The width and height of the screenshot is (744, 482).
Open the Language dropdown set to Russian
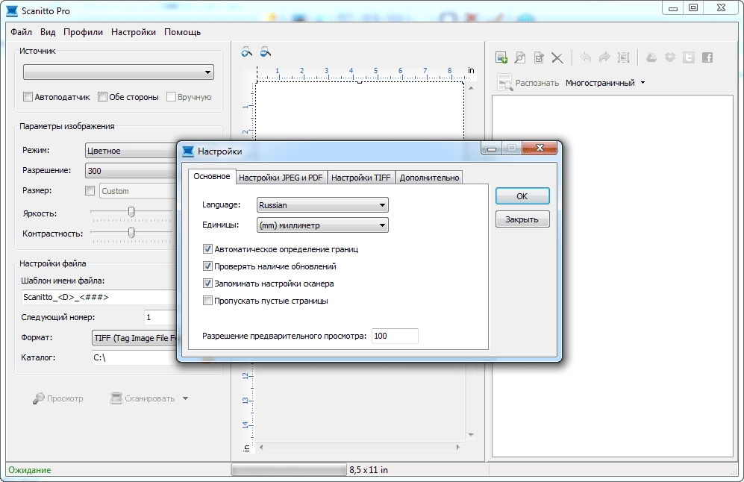tap(322, 205)
